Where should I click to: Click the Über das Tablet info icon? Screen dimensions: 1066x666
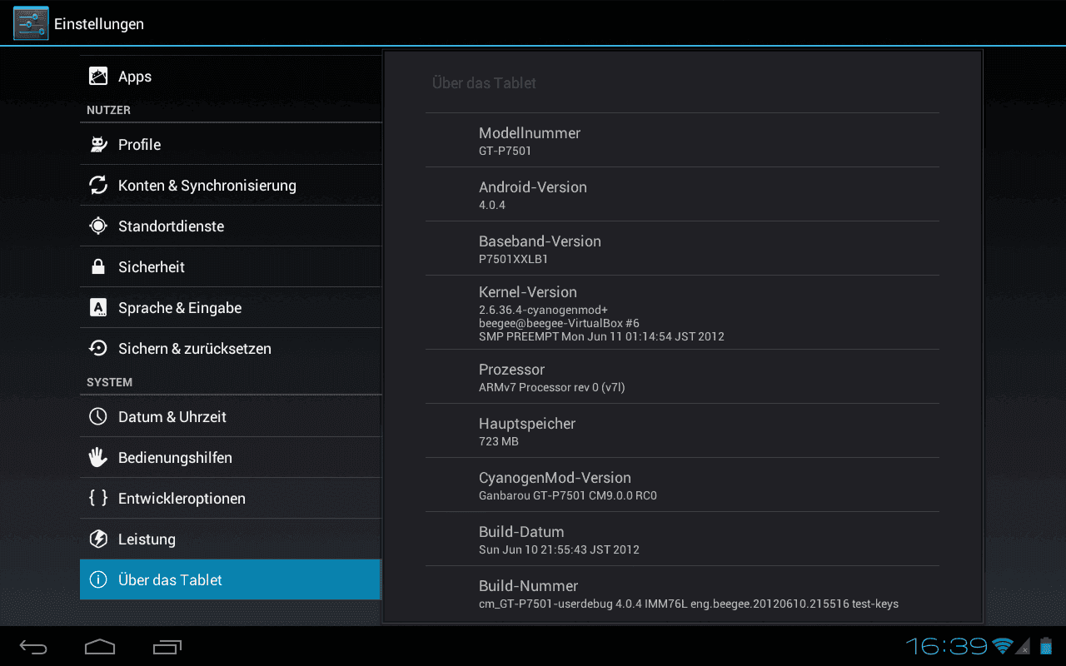click(98, 580)
